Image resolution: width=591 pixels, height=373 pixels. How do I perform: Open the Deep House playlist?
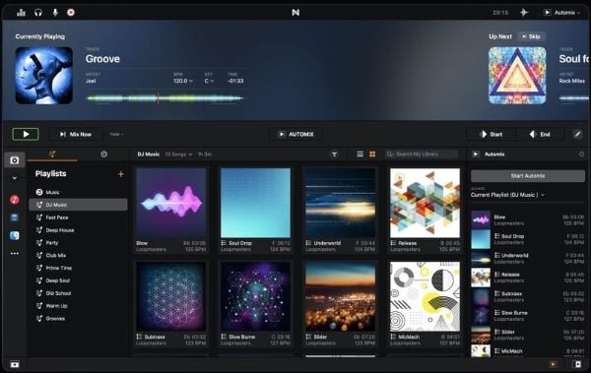tap(78, 230)
